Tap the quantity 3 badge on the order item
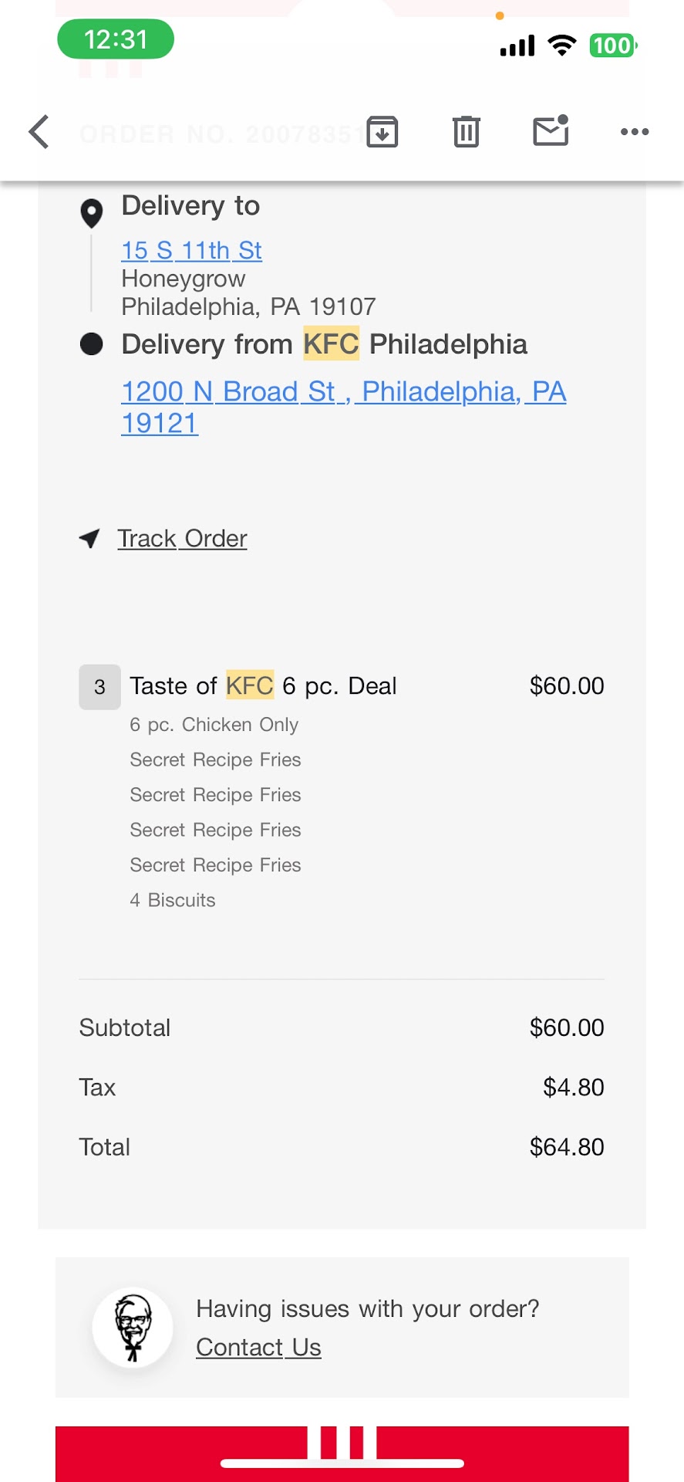Viewport: 684px width, 1482px height. coord(99,687)
